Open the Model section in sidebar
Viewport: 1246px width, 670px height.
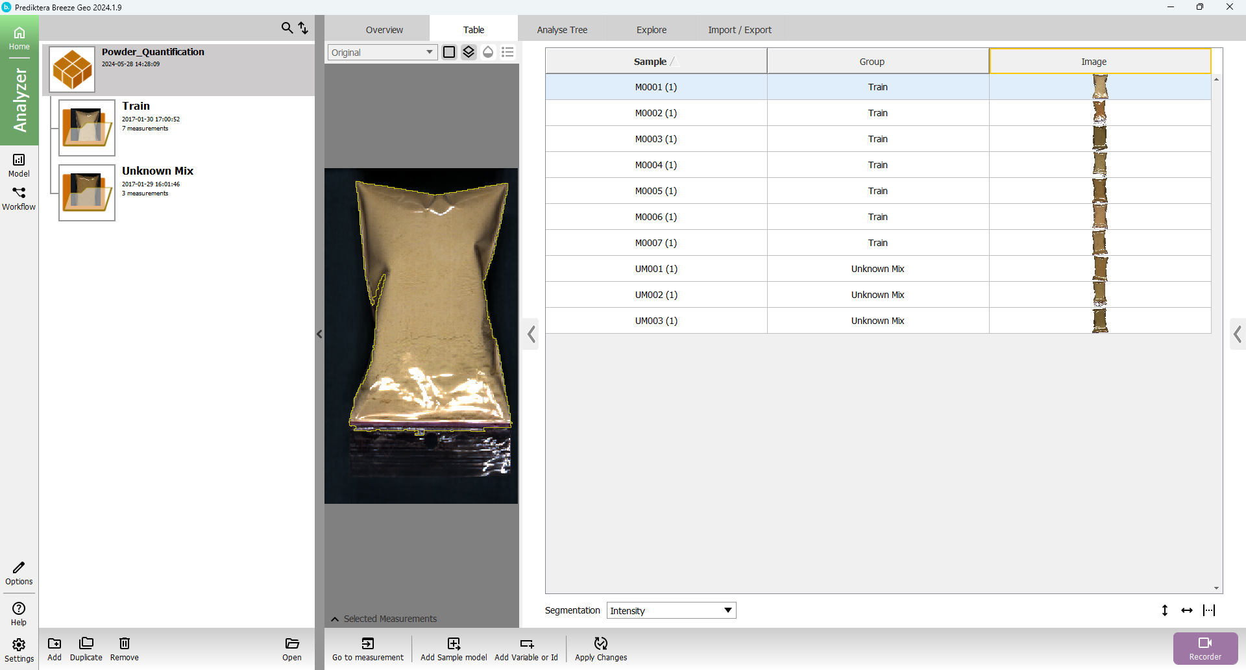point(19,165)
